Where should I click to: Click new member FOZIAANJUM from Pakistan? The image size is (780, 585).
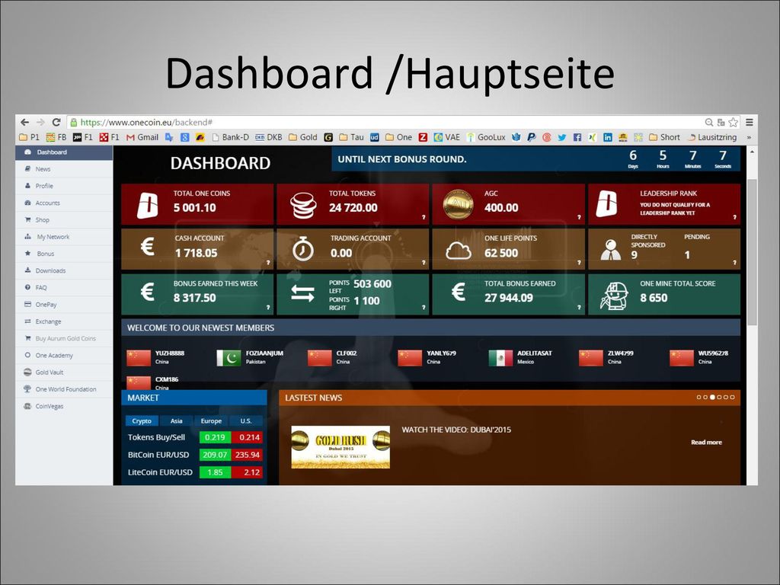[x=250, y=357]
